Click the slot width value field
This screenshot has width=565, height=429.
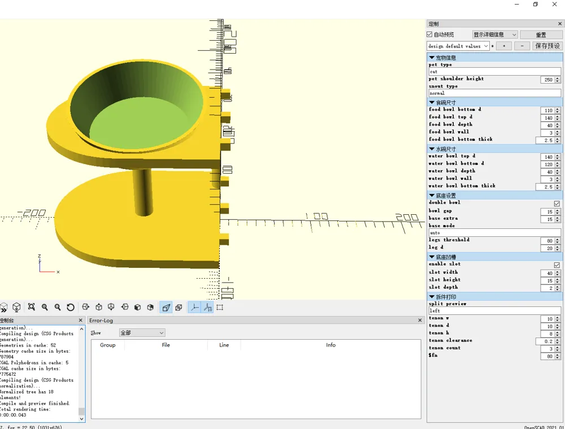(547, 273)
